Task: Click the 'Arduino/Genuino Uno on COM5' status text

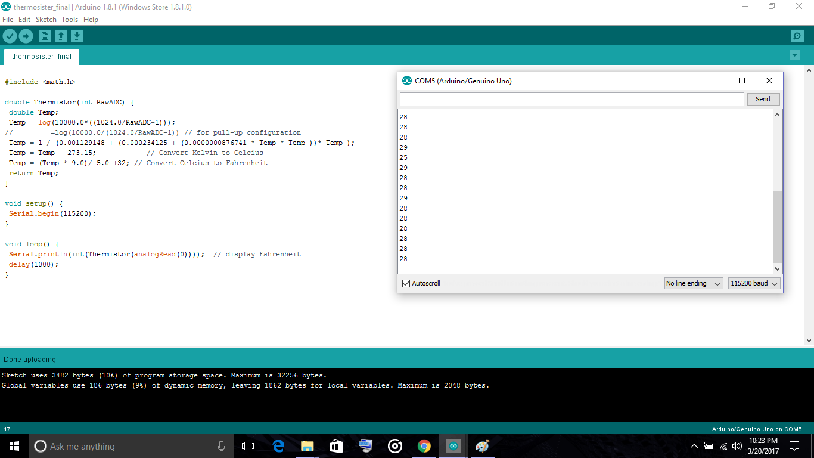Action: coord(757,429)
